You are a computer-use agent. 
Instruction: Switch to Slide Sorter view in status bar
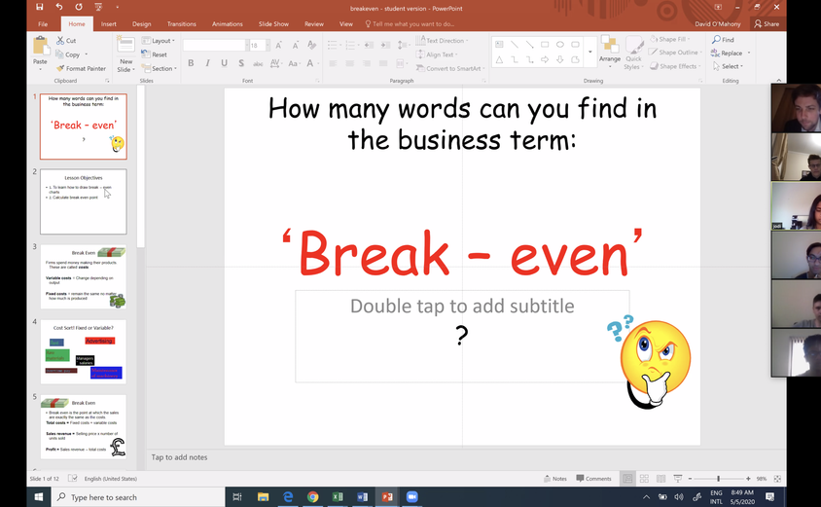644,479
